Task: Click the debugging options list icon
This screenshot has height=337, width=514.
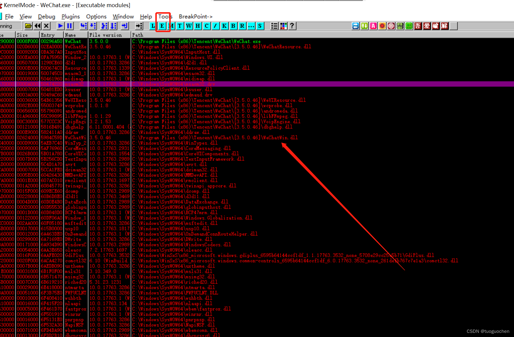Action: (x=274, y=26)
